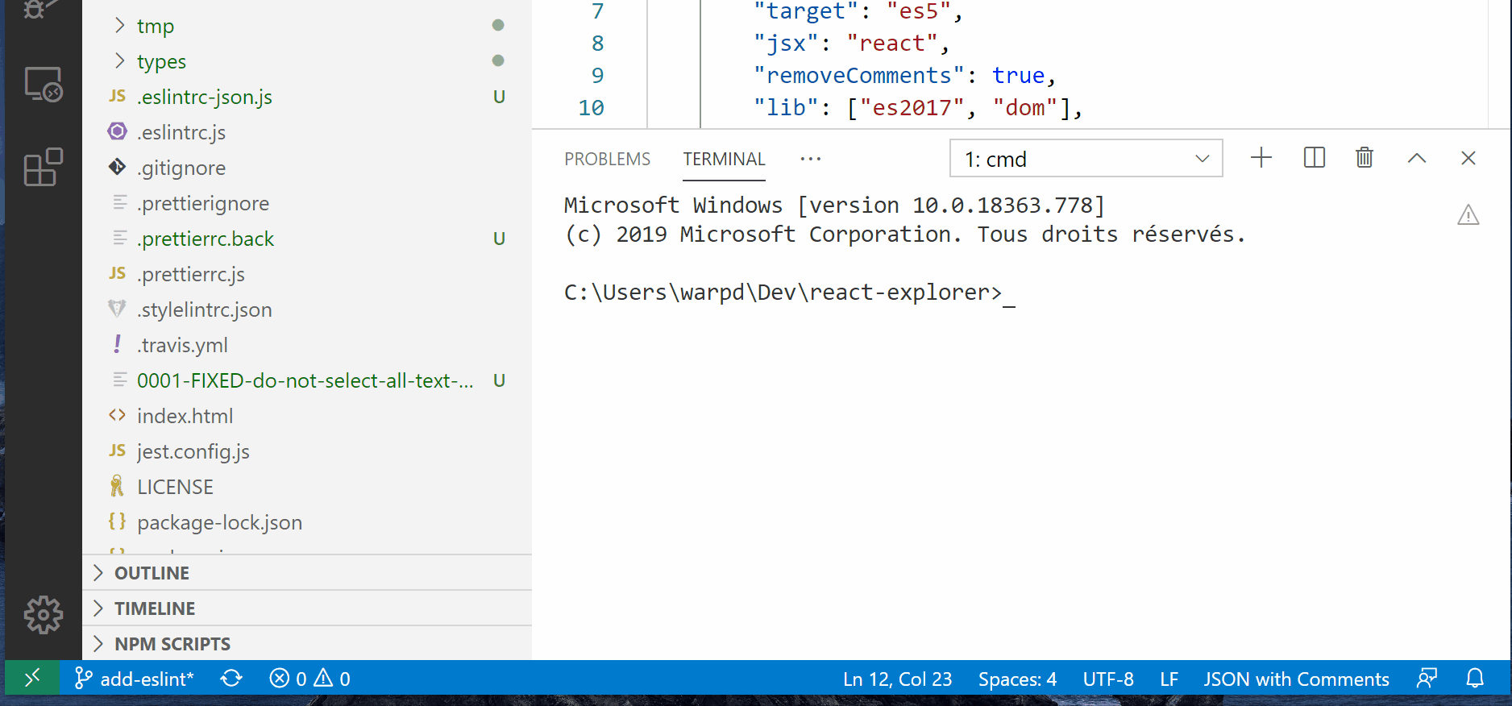The image size is (1512, 706).
Task: Open the '1: cmd' terminal selector dropdown
Action: pos(1086,159)
